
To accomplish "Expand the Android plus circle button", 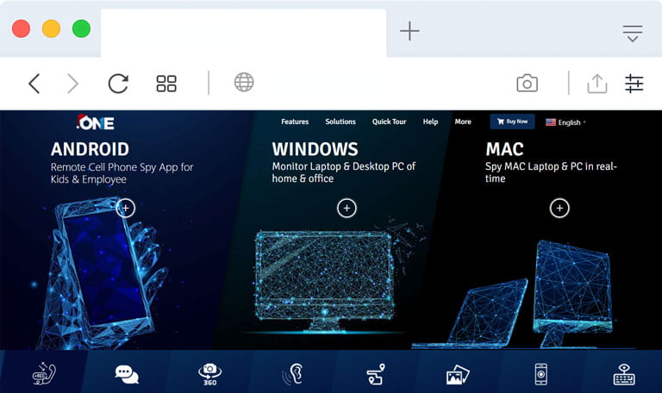I will click(125, 208).
